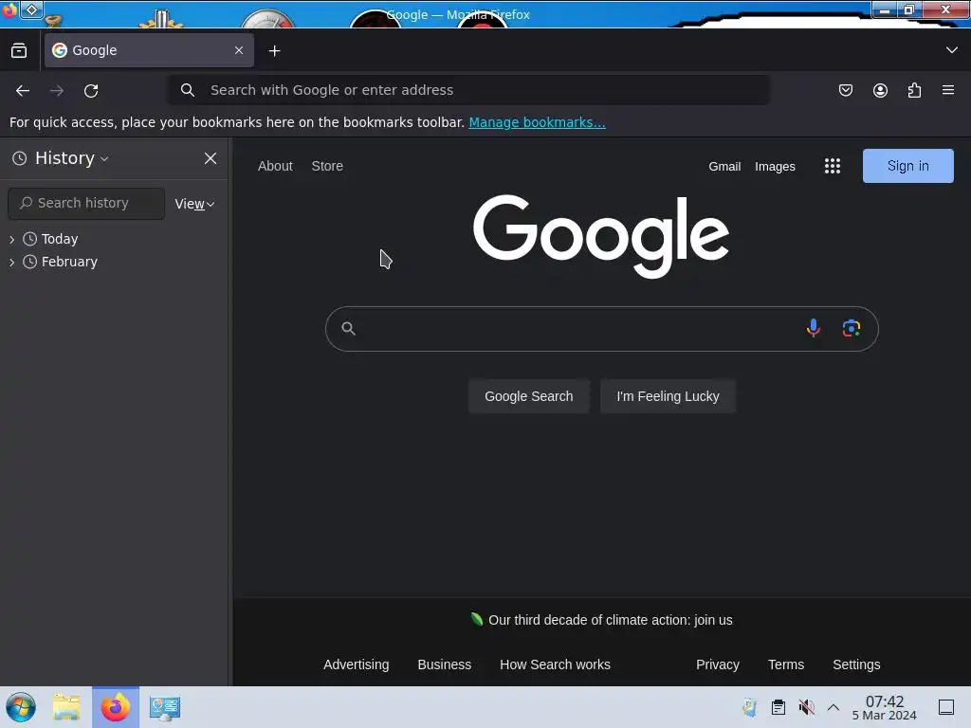The width and height of the screenshot is (971, 728).
Task: Open Google About link
Action: click(x=275, y=166)
